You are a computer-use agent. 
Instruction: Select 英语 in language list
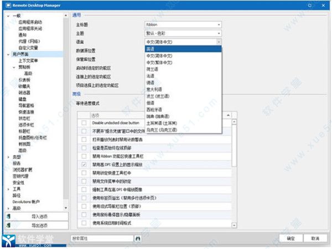tap(183, 49)
